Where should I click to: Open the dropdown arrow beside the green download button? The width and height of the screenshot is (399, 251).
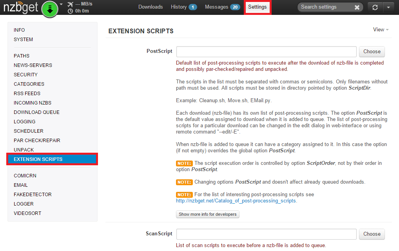pyautogui.click(x=61, y=5)
